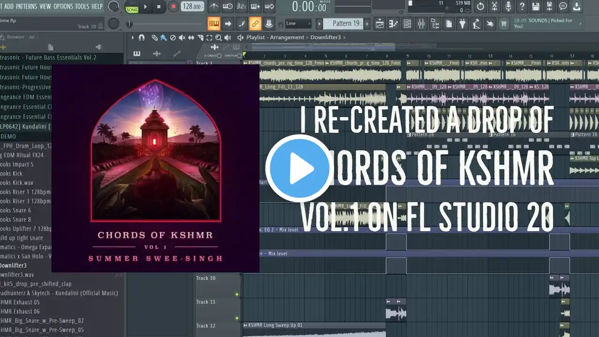Screen dimensions: 599x337
Task: Toggle the typing keyboard to piano button
Action: click(214, 24)
